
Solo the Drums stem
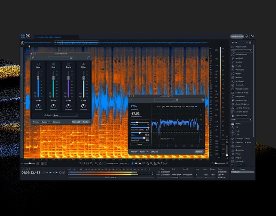65,96
